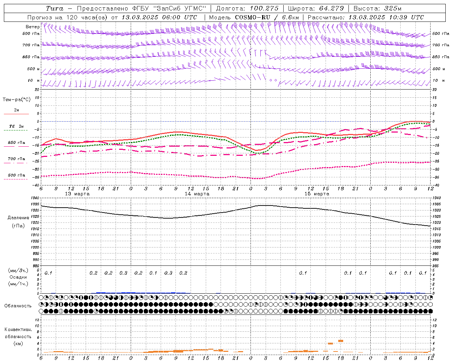Click the "985" tick on right pressure axis
Image resolution: width=451 pixels, height=361 pixels.
point(436,266)
